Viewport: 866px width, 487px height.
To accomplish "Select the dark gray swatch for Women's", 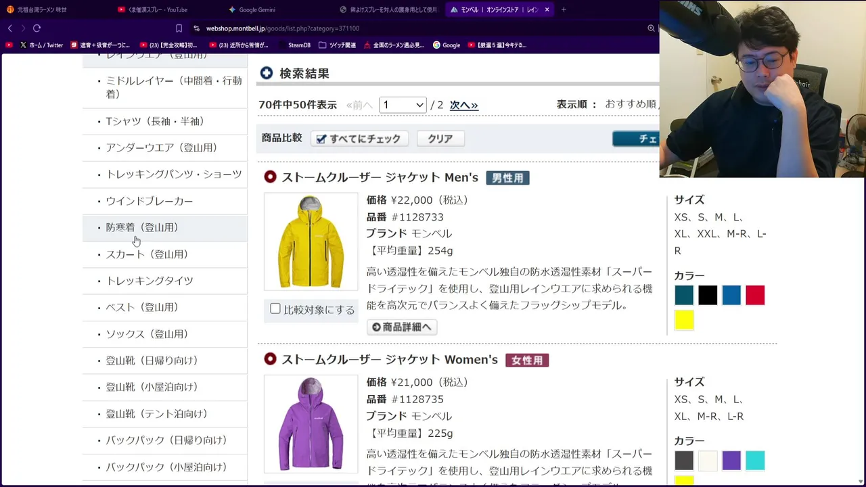I will point(684,461).
